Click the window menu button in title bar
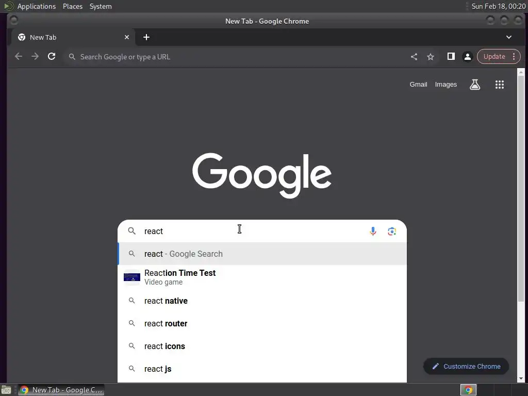528x396 pixels. click(x=14, y=20)
